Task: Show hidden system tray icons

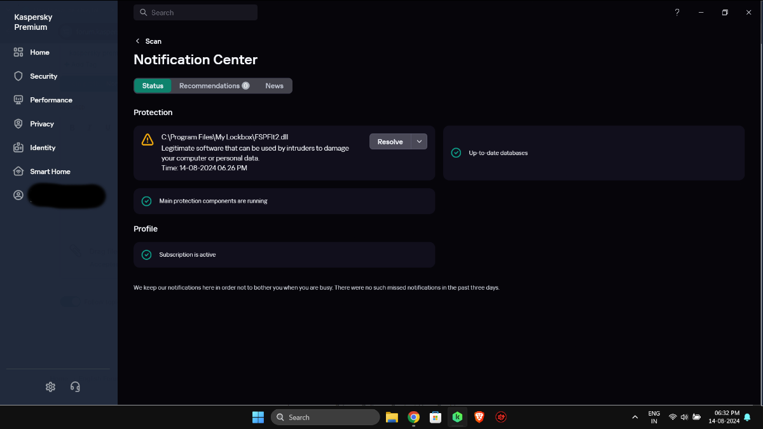Action: [x=635, y=418]
